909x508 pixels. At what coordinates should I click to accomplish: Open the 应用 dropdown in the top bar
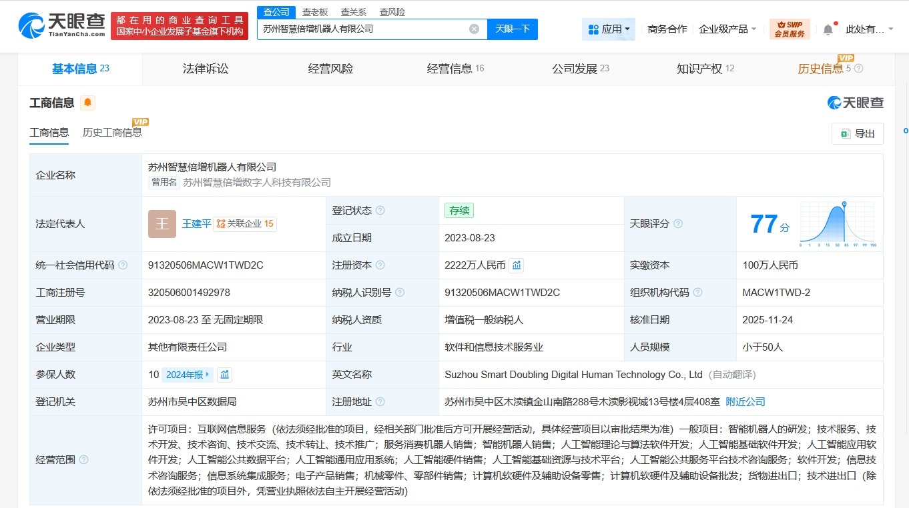(608, 29)
